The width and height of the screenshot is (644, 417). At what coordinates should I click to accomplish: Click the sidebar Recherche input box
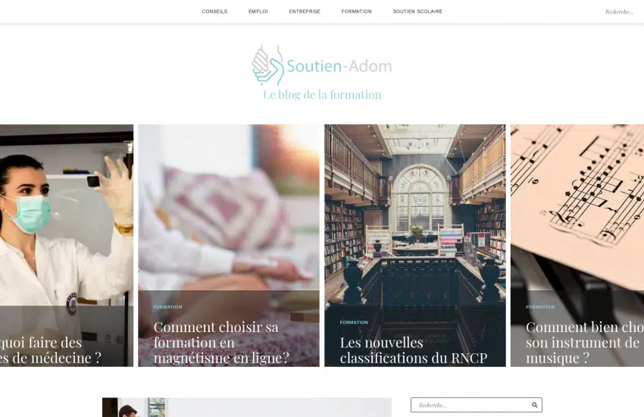[x=471, y=405]
